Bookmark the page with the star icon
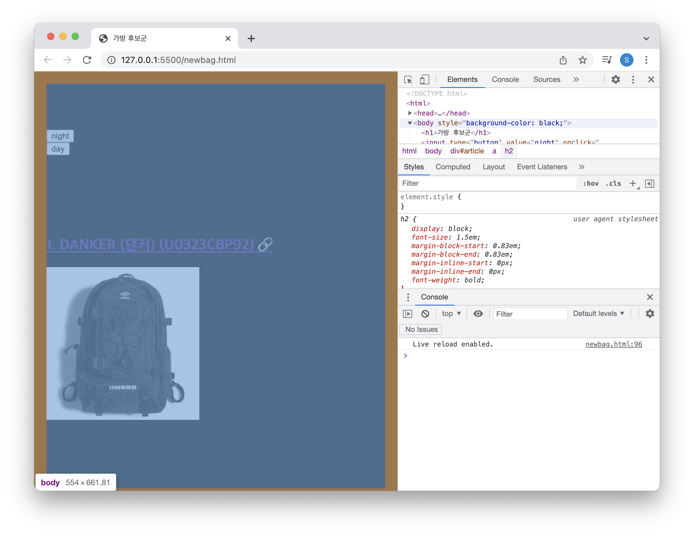Viewport: 694px width, 536px height. [x=582, y=60]
